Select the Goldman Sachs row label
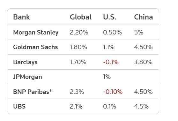The image size is (178, 121). click(35, 47)
